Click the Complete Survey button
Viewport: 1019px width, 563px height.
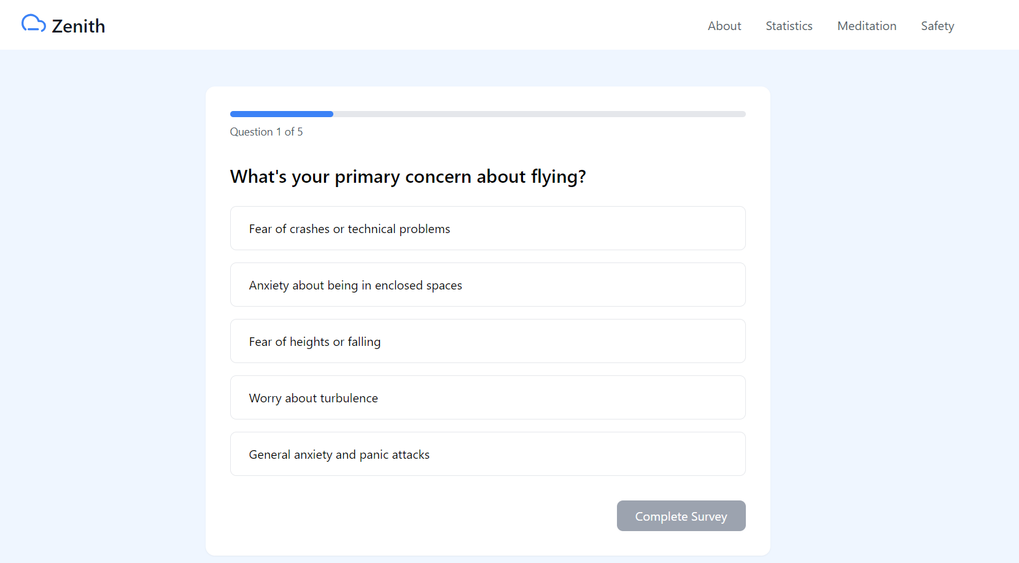pyautogui.click(x=681, y=516)
